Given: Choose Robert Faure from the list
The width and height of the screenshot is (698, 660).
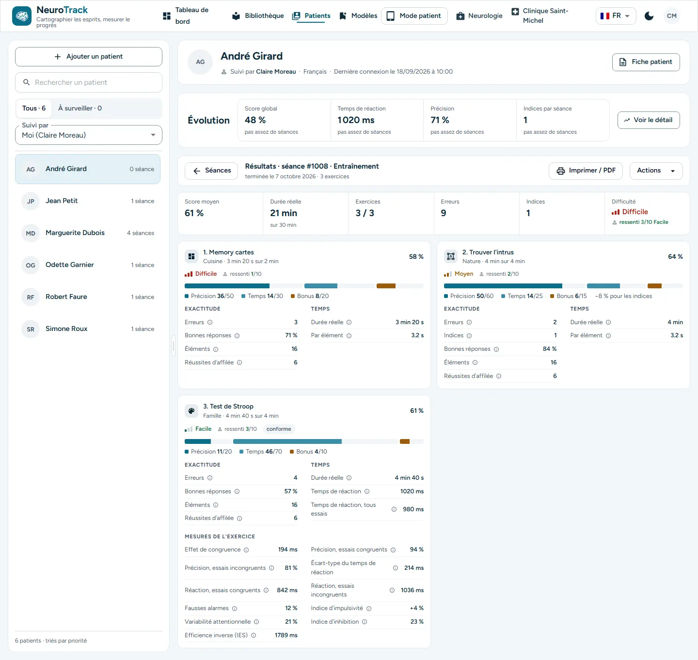Looking at the screenshot, I should coord(88,297).
